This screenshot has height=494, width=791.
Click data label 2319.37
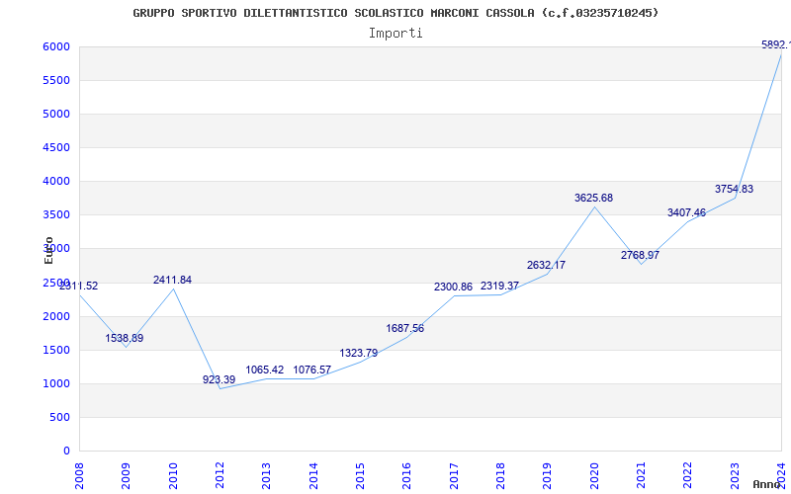[499, 286]
